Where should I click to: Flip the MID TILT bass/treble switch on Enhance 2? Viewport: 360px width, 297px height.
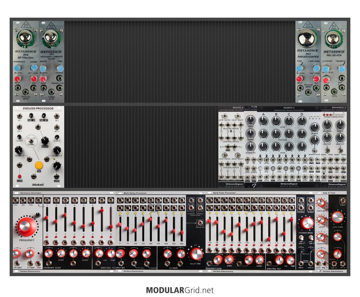327,151
